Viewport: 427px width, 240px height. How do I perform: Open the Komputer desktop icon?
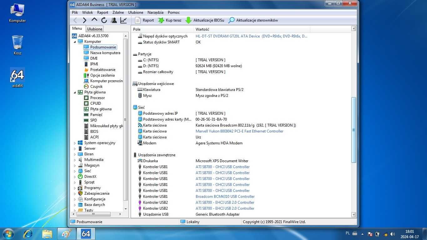18,13
